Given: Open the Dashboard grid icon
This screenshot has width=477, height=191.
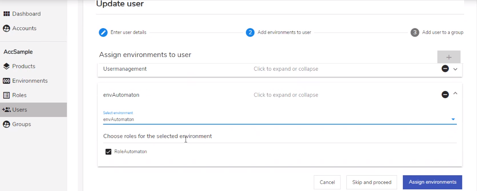Looking at the screenshot, I should click(x=6, y=14).
